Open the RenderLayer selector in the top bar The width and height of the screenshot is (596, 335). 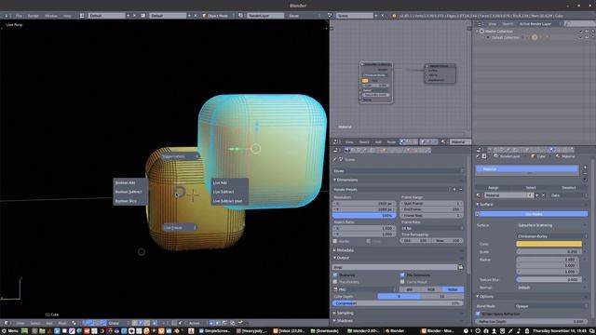click(x=264, y=16)
